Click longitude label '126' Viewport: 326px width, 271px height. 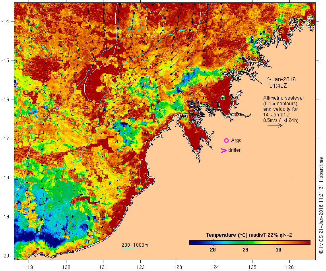click(x=289, y=267)
